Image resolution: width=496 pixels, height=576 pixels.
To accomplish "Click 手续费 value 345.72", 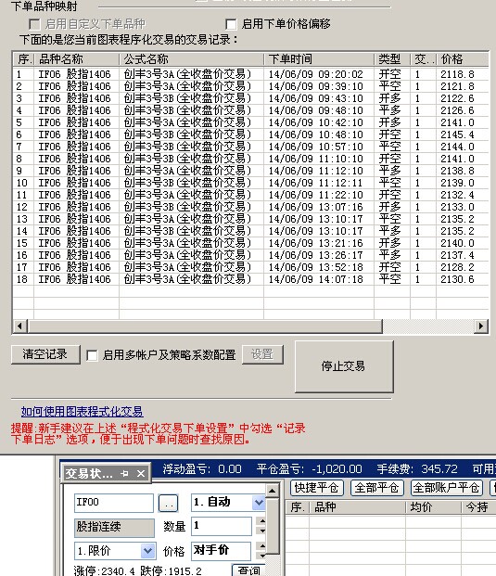I will 439,469.
